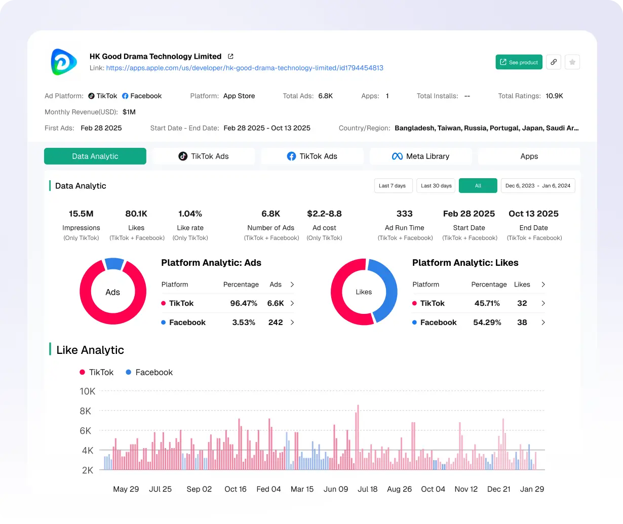Screen dimensions: 623x524
Task: Click the See product button
Action: click(519, 62)
